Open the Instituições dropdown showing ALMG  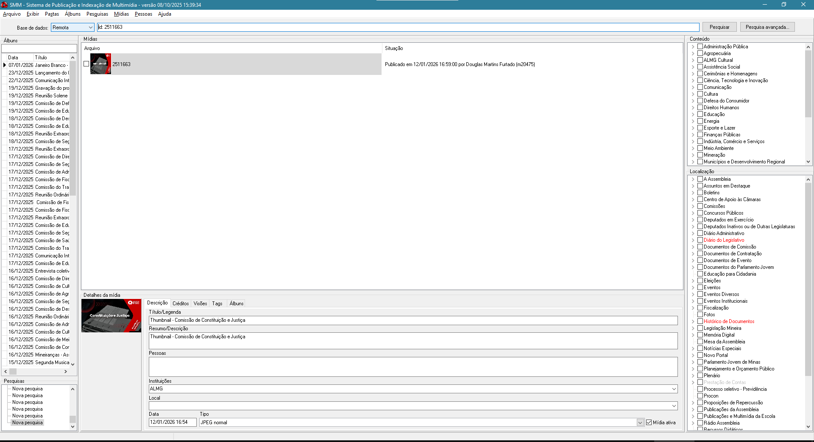click(674, 389)
